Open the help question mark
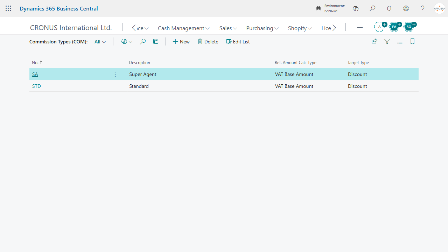Image resolution: width=448 pixels, height=252 pixels. coord(423,8)
